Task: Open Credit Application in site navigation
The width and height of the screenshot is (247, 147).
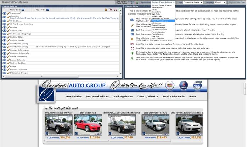Action: pyautogui.click(x=123, y=96)
